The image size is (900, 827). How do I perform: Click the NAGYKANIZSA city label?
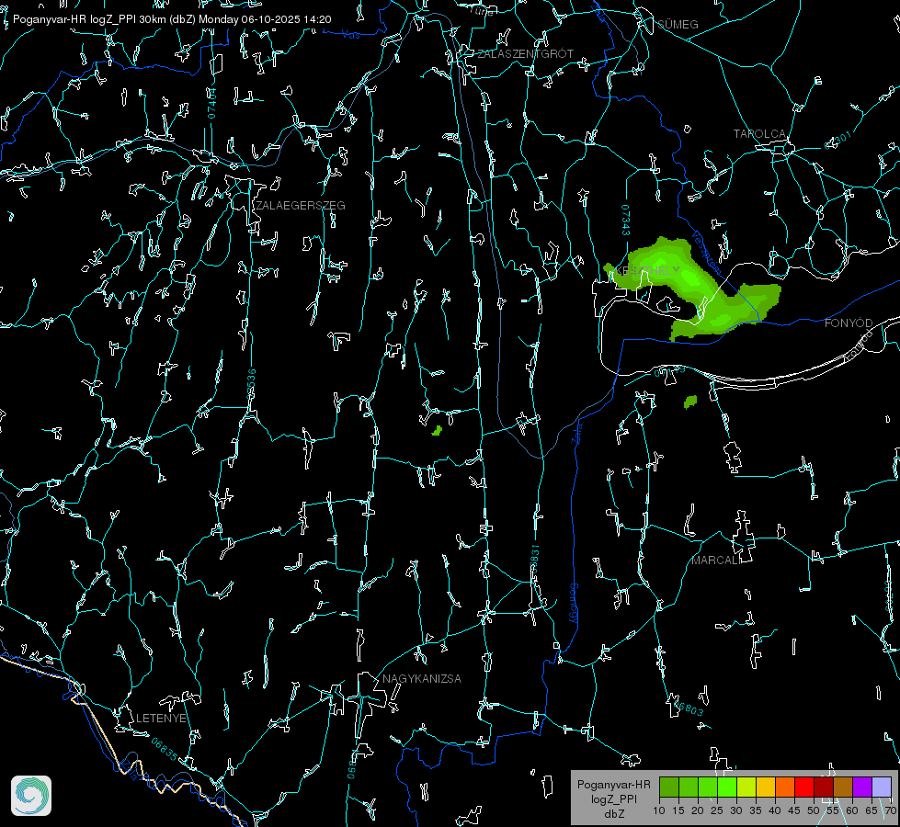pyautogui.click(x=422, y=679)
